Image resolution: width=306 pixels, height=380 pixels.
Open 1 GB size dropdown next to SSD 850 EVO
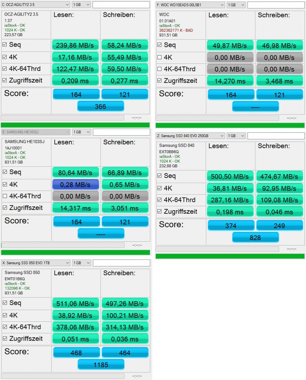tap(81, 263)
